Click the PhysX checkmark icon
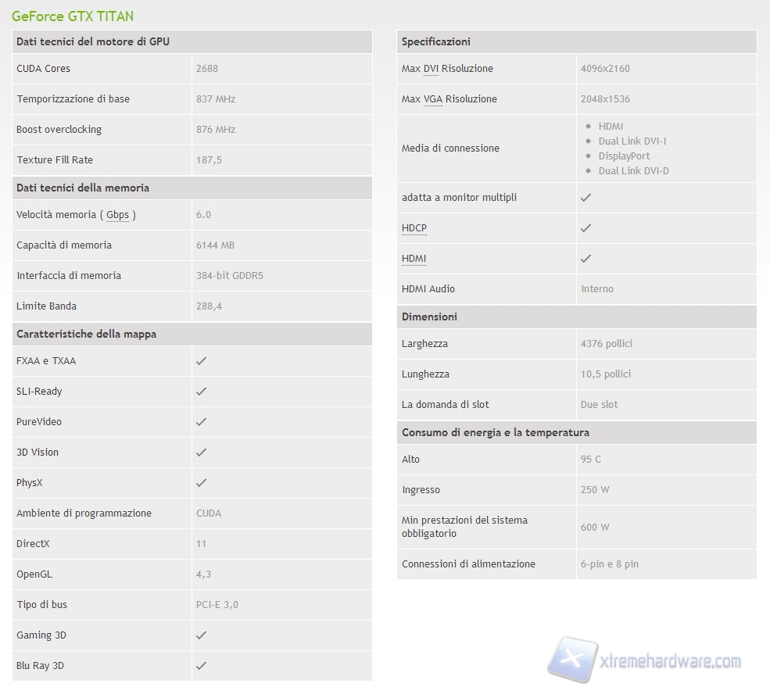 201,483
